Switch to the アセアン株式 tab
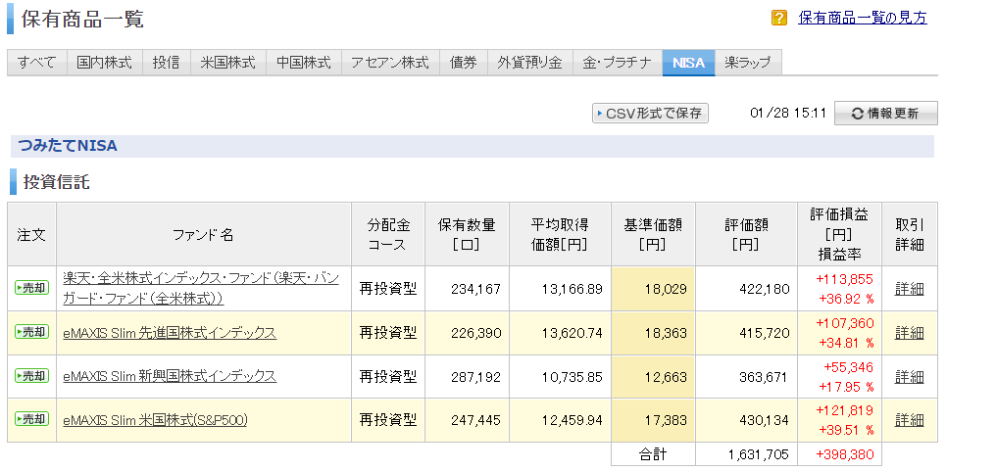 (390, 62)
